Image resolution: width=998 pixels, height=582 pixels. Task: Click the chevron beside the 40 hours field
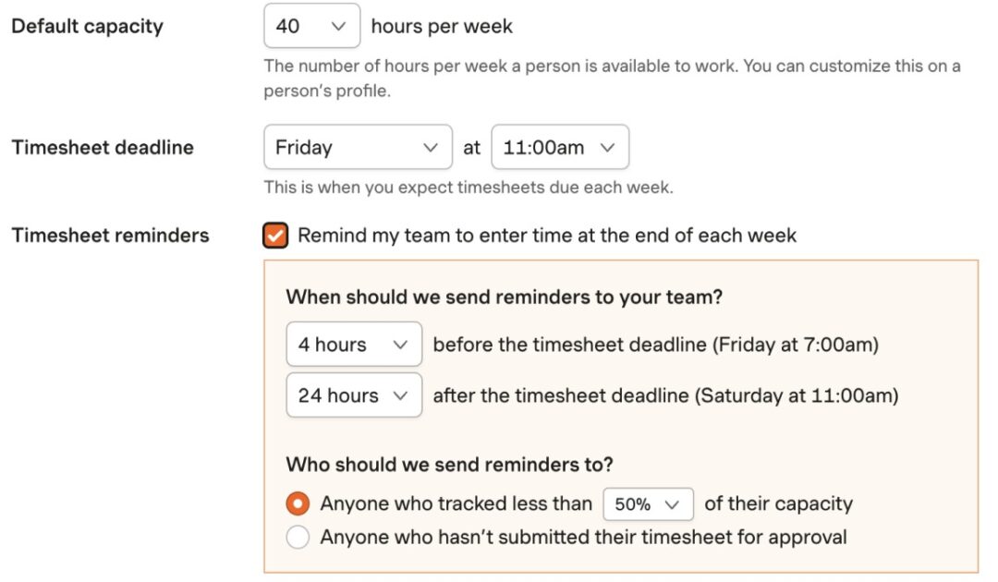(x=337, y=26)
